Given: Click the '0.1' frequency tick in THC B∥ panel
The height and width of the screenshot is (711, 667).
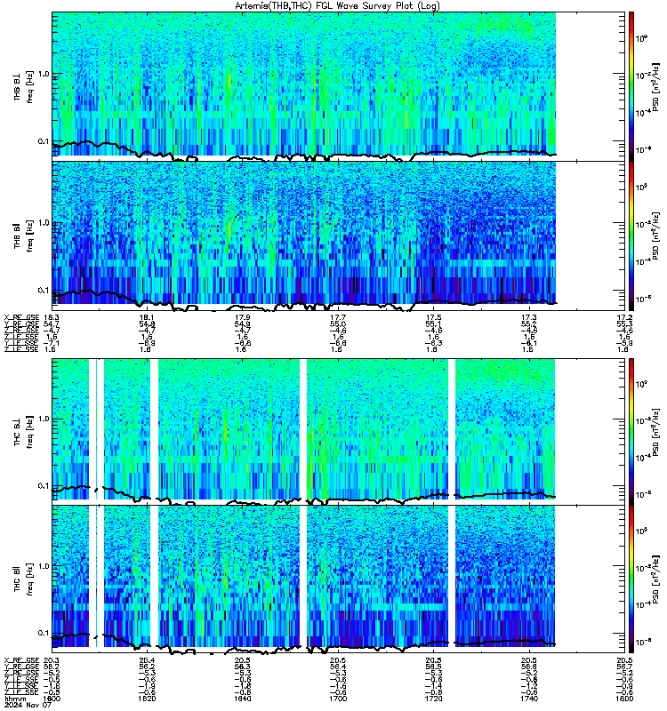Looking at the screenshot, I should tap(44, 633).
